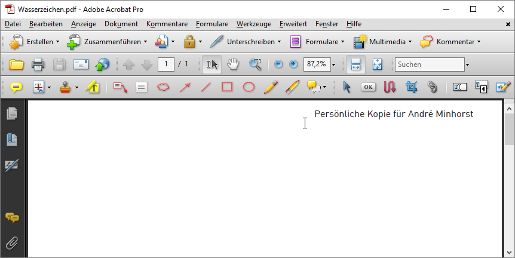515x258 pixels.
Task: Open the Erweitert menu
Action: [x=293, y=24]
